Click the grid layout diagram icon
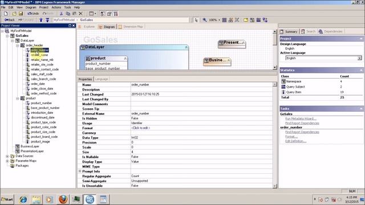Viewport: 365px width, 205px height. tap(224, 20)
